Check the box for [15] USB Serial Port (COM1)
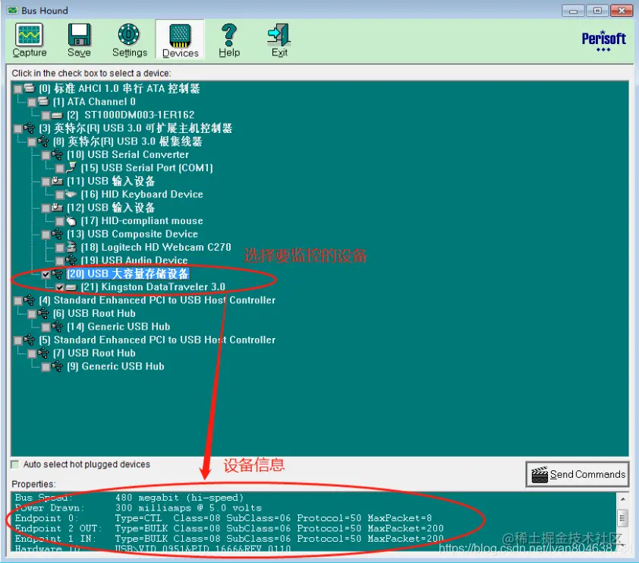The height and width of the screenshot is (563, 639). tap(60, 169)
